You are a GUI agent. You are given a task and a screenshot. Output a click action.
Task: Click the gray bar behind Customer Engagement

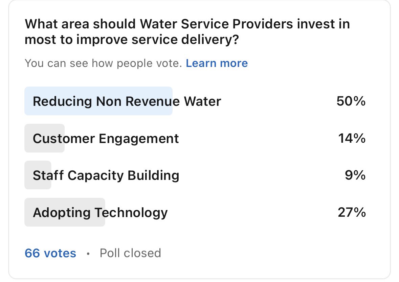[45, 138]
